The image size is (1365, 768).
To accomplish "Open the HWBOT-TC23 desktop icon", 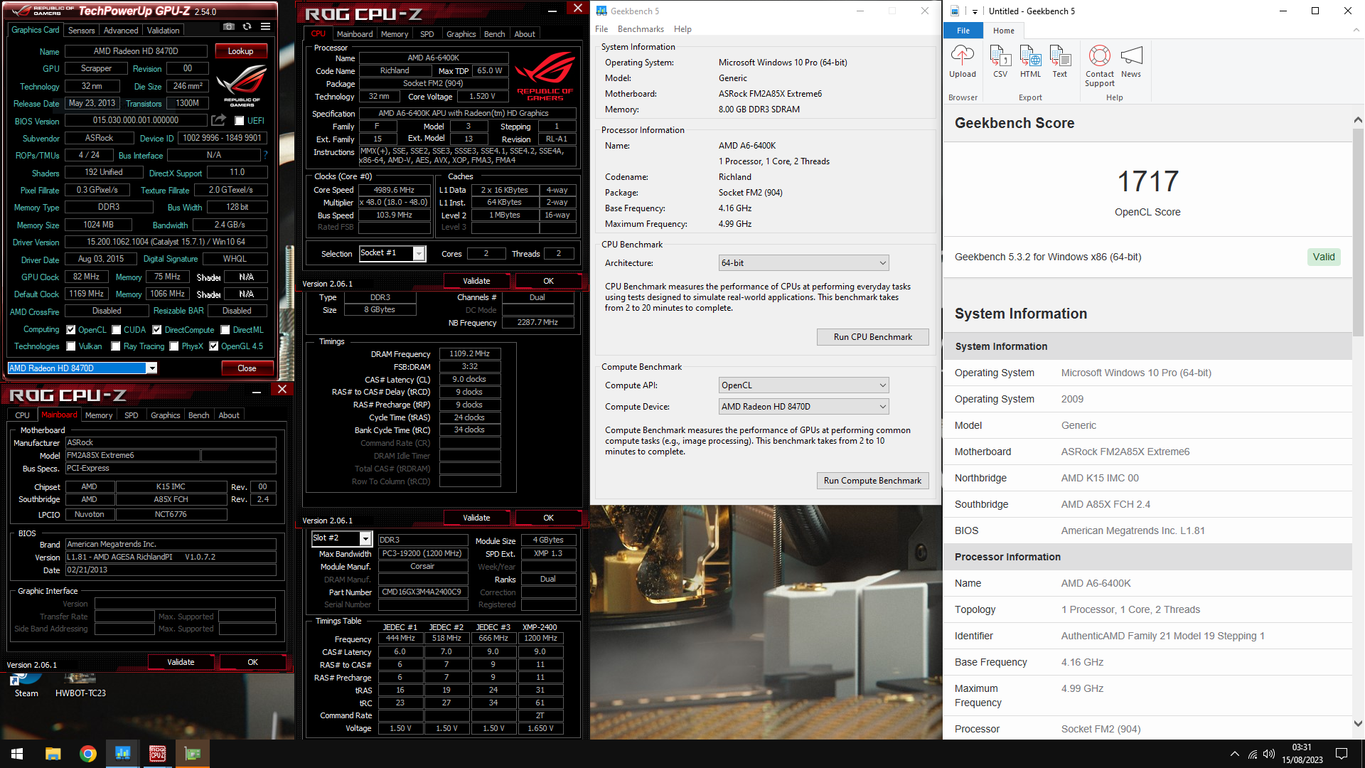I will point(80,686).
